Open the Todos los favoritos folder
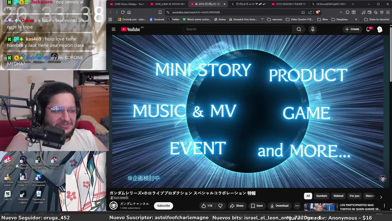This screenshot has height=221, width=392. 377,19
